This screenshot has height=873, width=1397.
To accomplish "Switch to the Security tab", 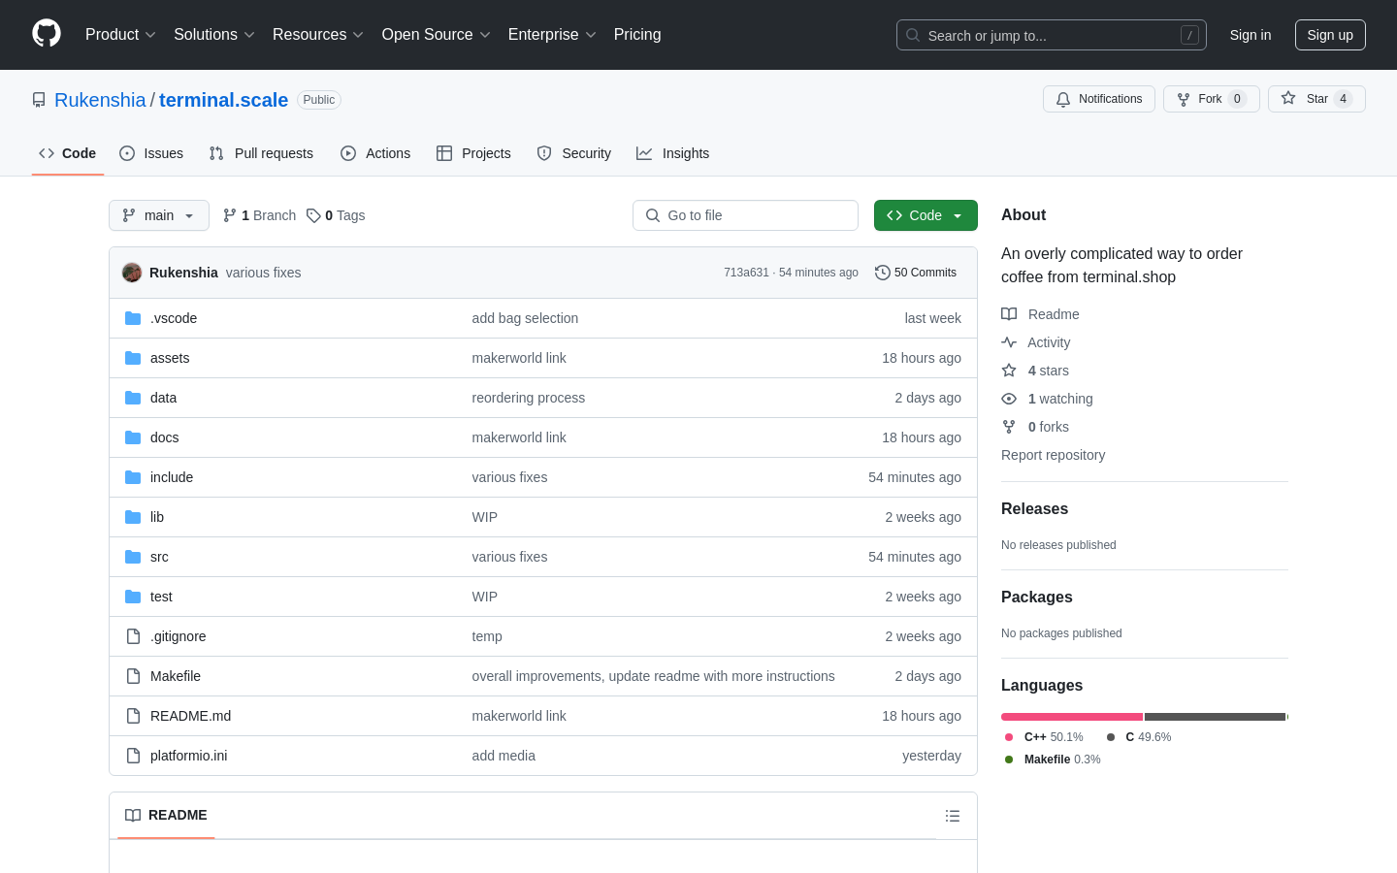I will 574,153.
